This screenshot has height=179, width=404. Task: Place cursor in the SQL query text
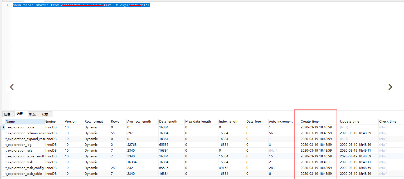click(x=79, y=5)
